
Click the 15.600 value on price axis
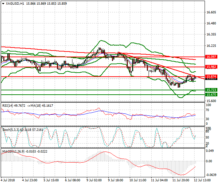[x=211, y=101]
